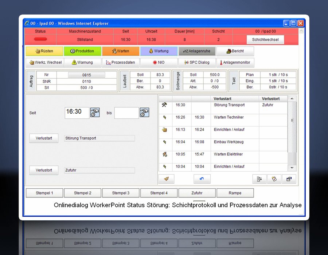Click icon in 16:26 Warten Techniker row
The image size is (328, 255).
pyautogui.click(x=165, y=117)
